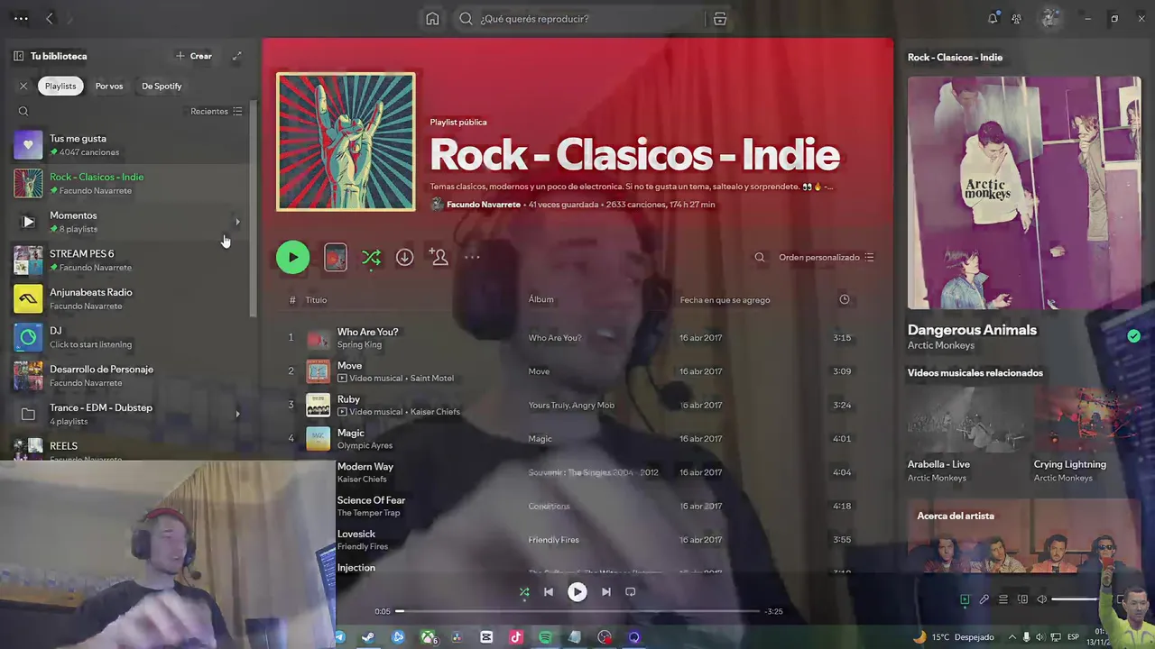
Task: Open the 'Yours Truly, Angry Mob' album link
Action: 571,406
